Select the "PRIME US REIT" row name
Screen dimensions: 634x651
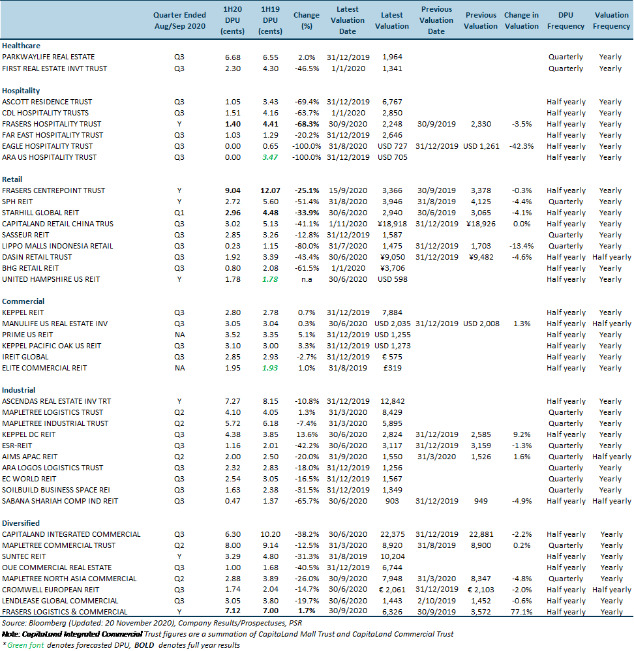28,335
